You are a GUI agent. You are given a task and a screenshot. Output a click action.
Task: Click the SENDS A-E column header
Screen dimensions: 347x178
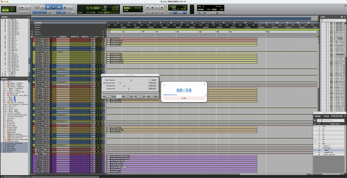[x=85, y=37]
